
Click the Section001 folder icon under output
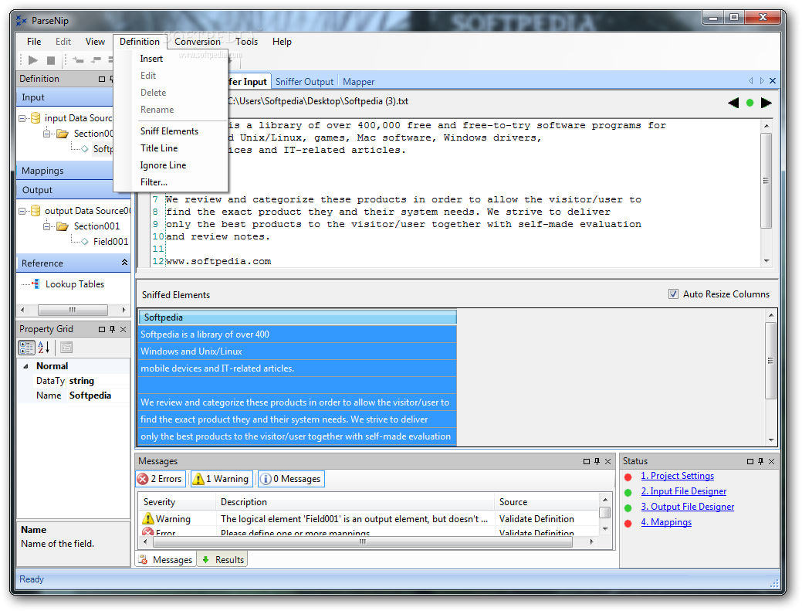(x=63, y=226)
